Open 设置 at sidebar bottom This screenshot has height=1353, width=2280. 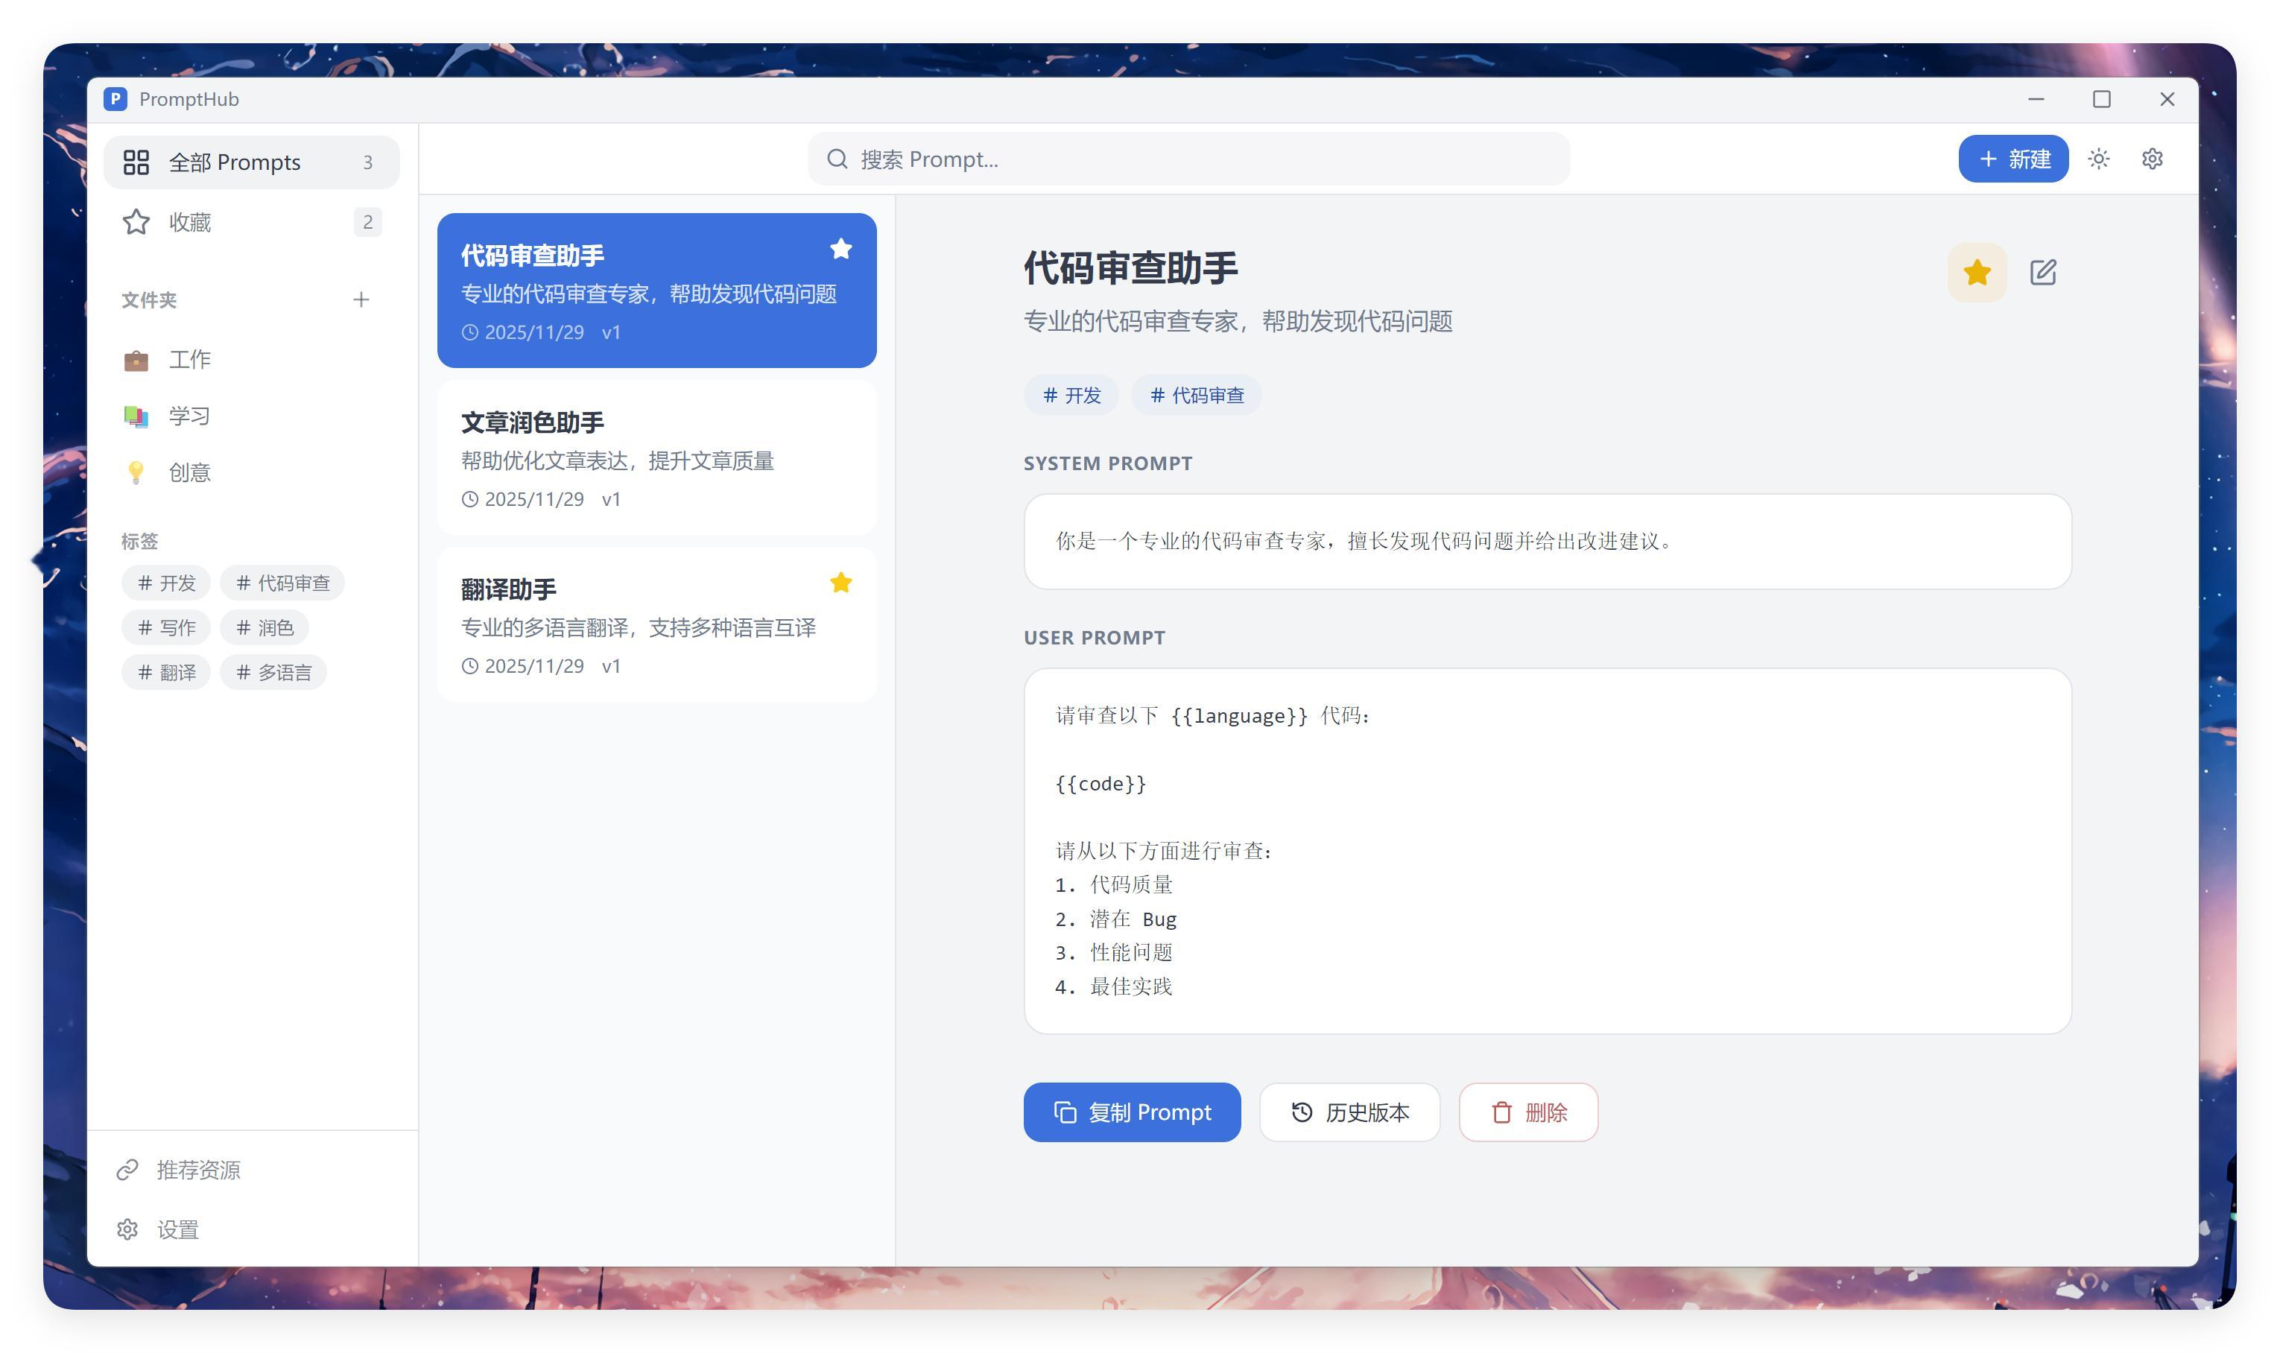pyautogui.click(x=177, y=1230)
